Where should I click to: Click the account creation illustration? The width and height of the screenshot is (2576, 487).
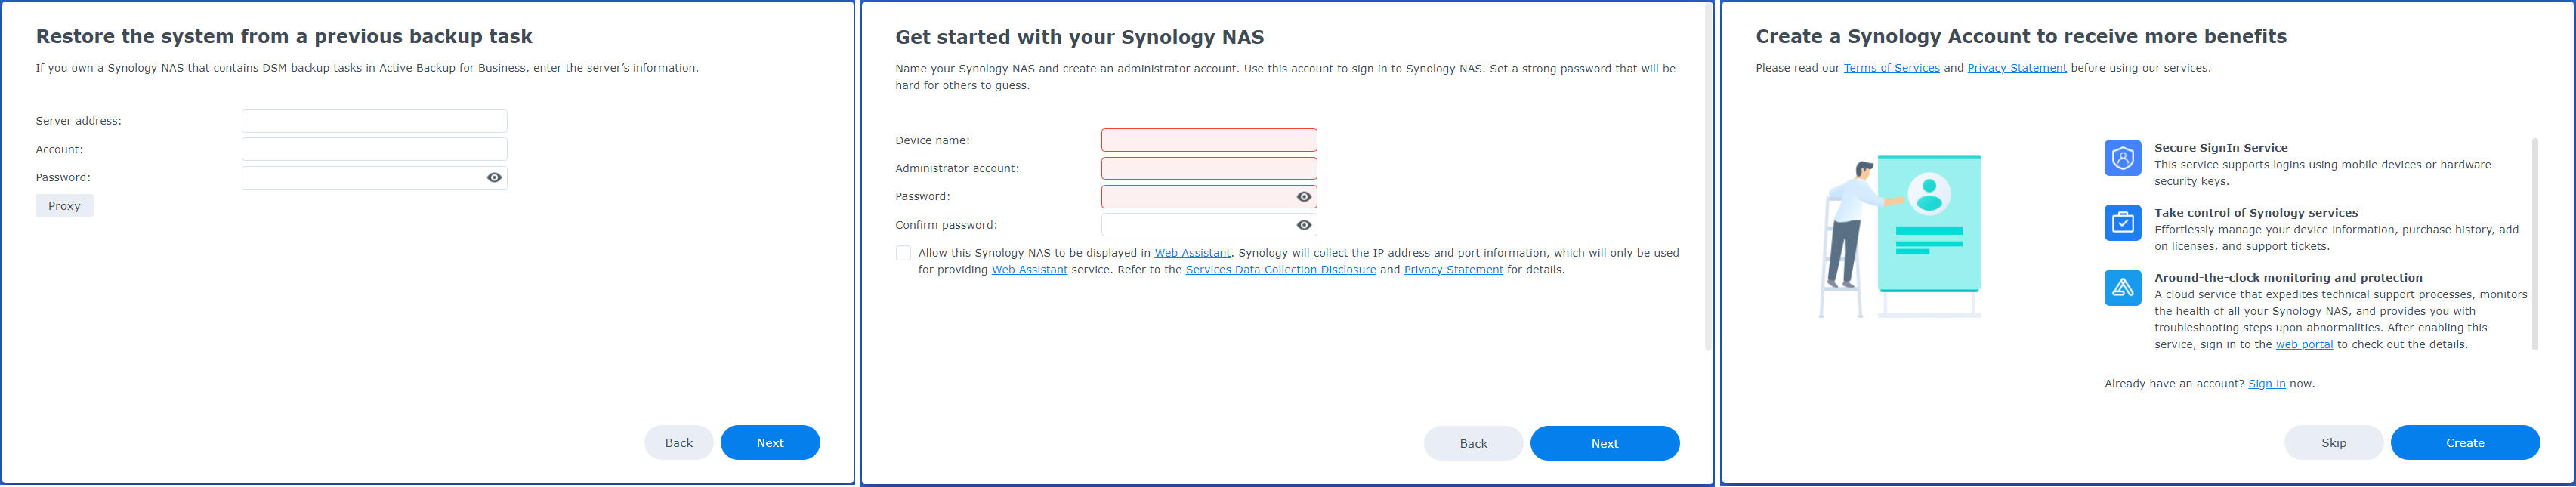point(1899,236)
